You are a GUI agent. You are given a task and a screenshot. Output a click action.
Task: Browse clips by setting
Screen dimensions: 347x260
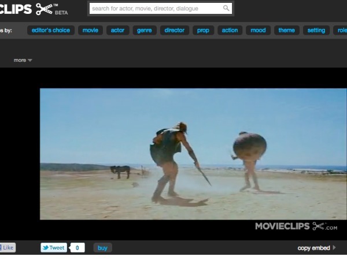click(x=316, y=30)
